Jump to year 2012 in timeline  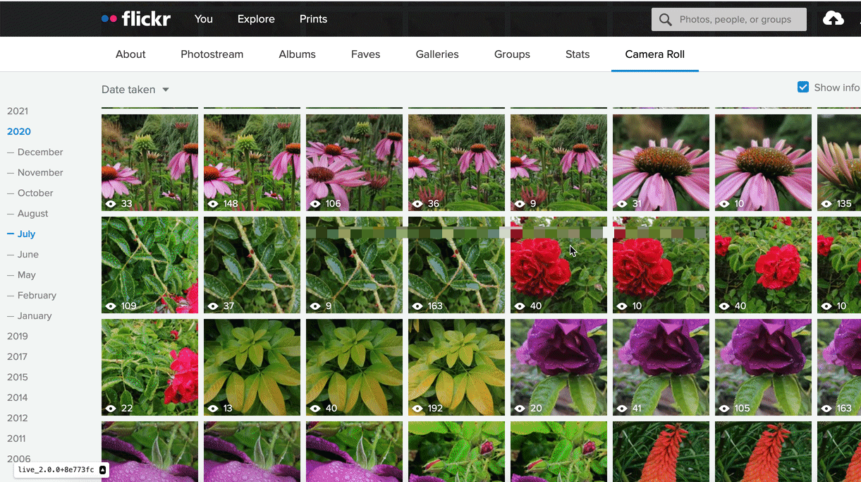(x=18, y=418)
